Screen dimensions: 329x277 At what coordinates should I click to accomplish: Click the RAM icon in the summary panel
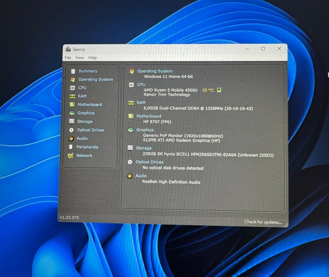(131, 103)
